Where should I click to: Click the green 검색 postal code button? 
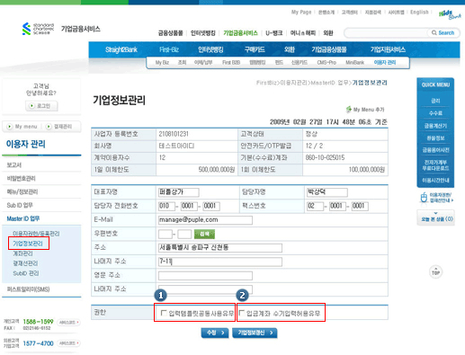(204, 234)
